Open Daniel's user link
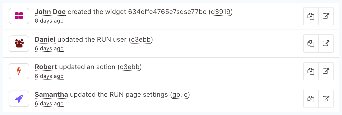This screenshot has height=115, width=342. pos(45,40)
